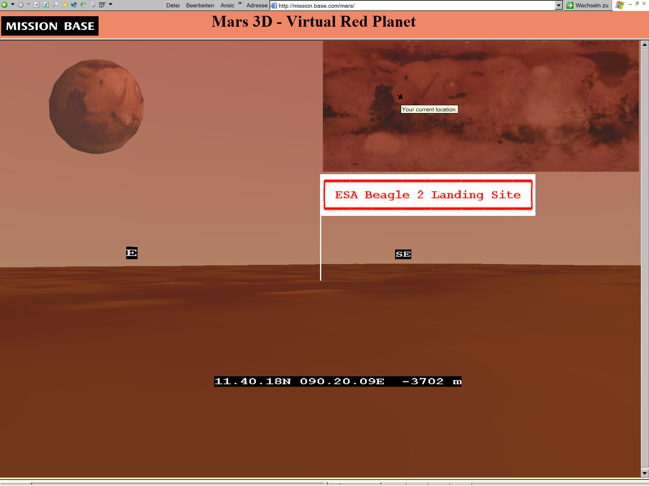Screen dimensions: 649x486
Task: Click the Wechseln zu button
Action: pos(587,5)
